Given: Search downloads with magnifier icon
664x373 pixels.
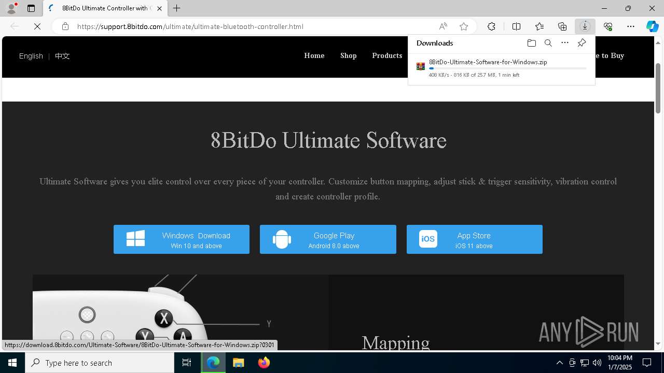Looking at the screenshot, I should click(x=548, y=43).
